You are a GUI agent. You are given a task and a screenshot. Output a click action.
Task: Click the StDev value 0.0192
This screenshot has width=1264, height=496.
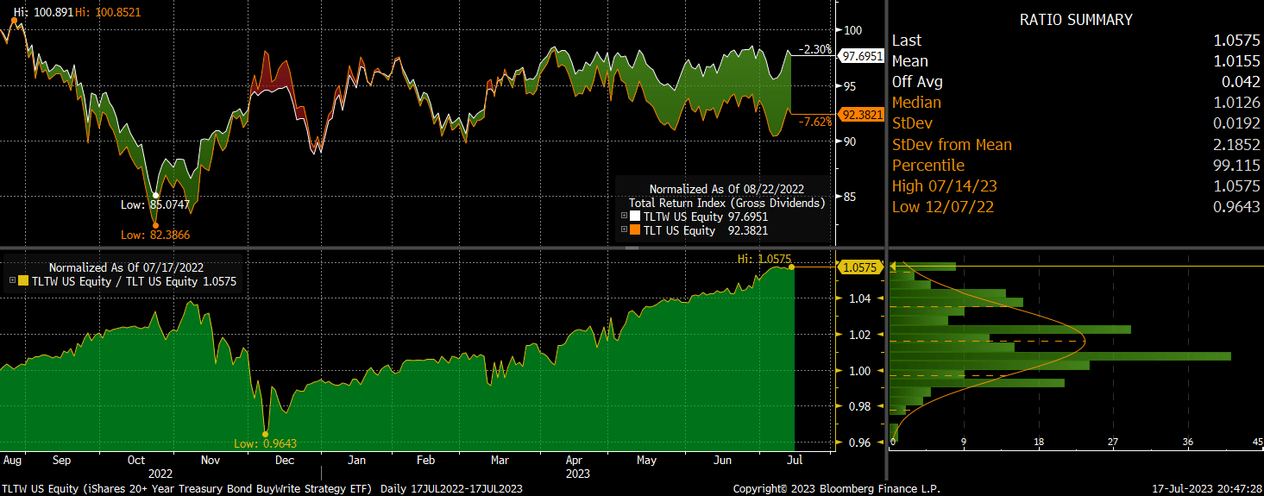click(1237, 123)
